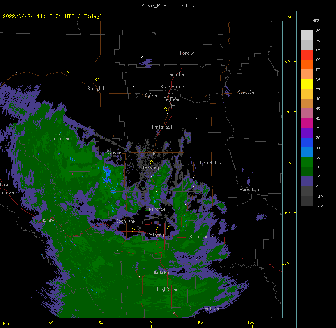Viewport: 336px width, 328px height.
Task: Select the blue 33-36 dBZ legend swatch
Action: pyautogui.click(x=306, y=142)
